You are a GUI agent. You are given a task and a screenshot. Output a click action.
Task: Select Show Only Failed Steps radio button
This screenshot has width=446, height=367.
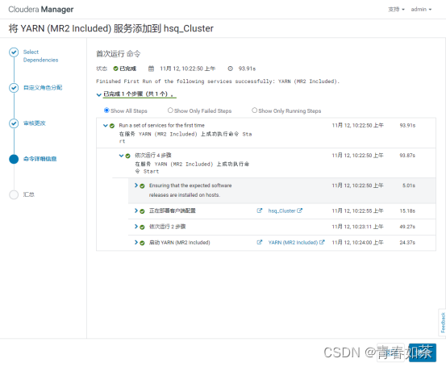[x=170, y=110]
